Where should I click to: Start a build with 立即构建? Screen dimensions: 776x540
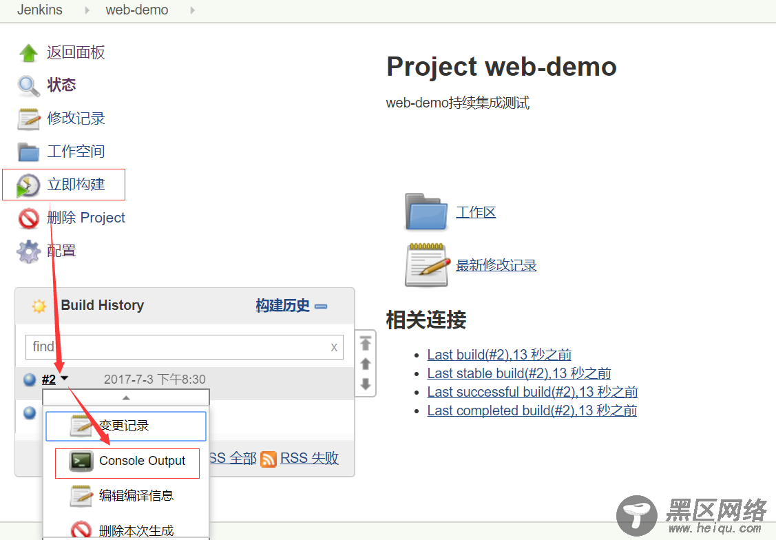[x=76, y=185]
